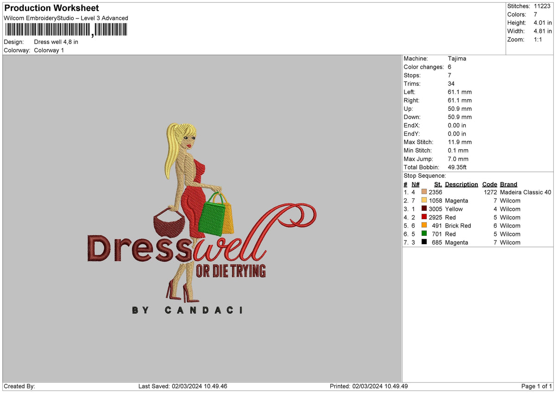Image resolution: width=556 pixels, height=393 pixels.
Task: Select the 'Color changes:' label
Action: pyautogui.click(x=423, y=67)
